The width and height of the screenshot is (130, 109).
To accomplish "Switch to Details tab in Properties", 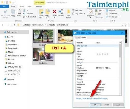I will coord(84,38).
